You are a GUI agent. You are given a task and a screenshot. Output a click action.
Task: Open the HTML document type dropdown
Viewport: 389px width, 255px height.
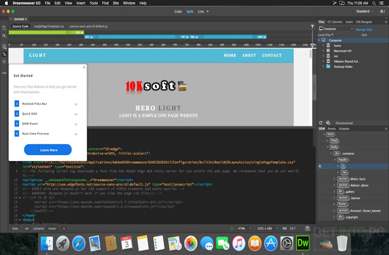pos(244,228)
